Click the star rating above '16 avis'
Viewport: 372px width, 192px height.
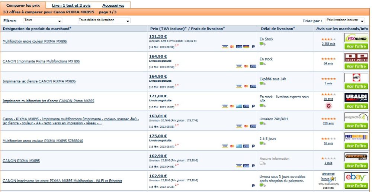[328, 139]
